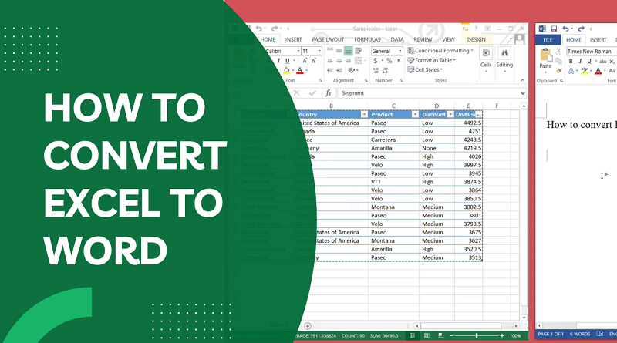This screenshot has height=343, width=617.
Task: Click New Sheet plus icon
Action: click(308, 326)
